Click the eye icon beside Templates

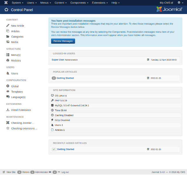click(x=8, y=92)
